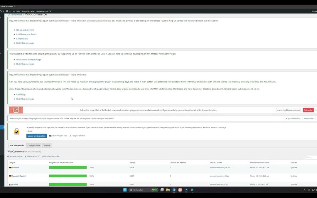Screen dimensions: 317x198
Task: Click the round teal app icon in taskbar
Action: click(192, 190)
